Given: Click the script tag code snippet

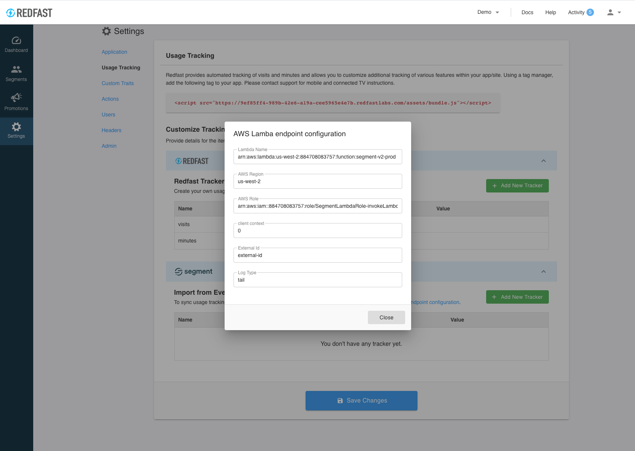Looking at the screenshot, I should [x=333, y=103].
